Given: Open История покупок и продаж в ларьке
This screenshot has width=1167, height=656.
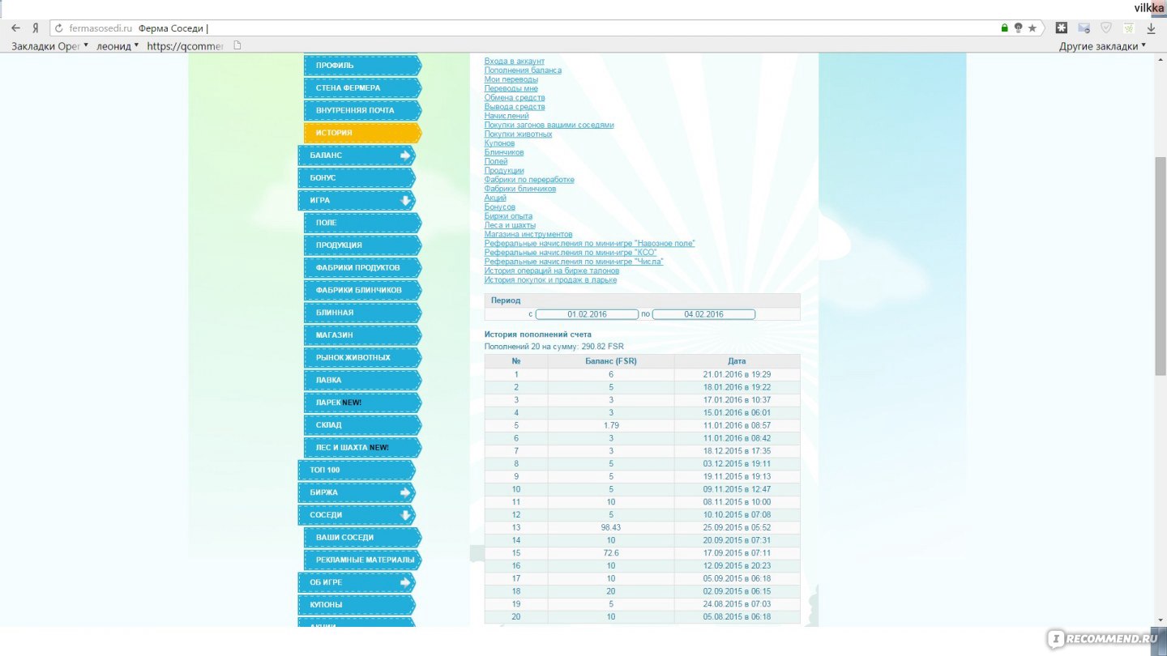Looking at the screenshot, I should coord(550,280).
